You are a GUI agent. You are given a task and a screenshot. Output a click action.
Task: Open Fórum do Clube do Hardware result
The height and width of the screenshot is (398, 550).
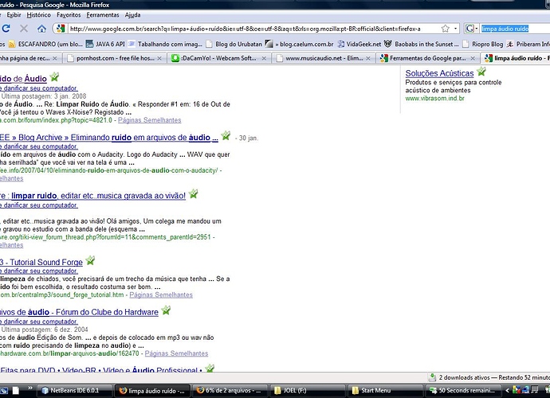pyautogui.click(x=79, y=312)
